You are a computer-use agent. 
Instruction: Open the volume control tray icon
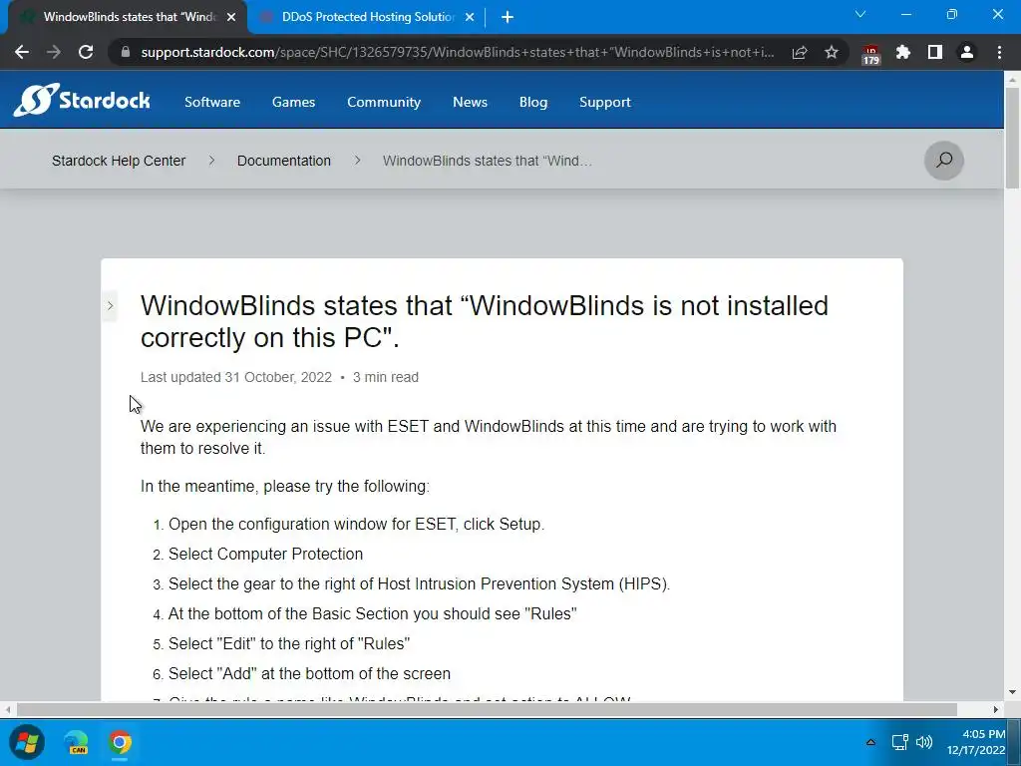point(924,742)
